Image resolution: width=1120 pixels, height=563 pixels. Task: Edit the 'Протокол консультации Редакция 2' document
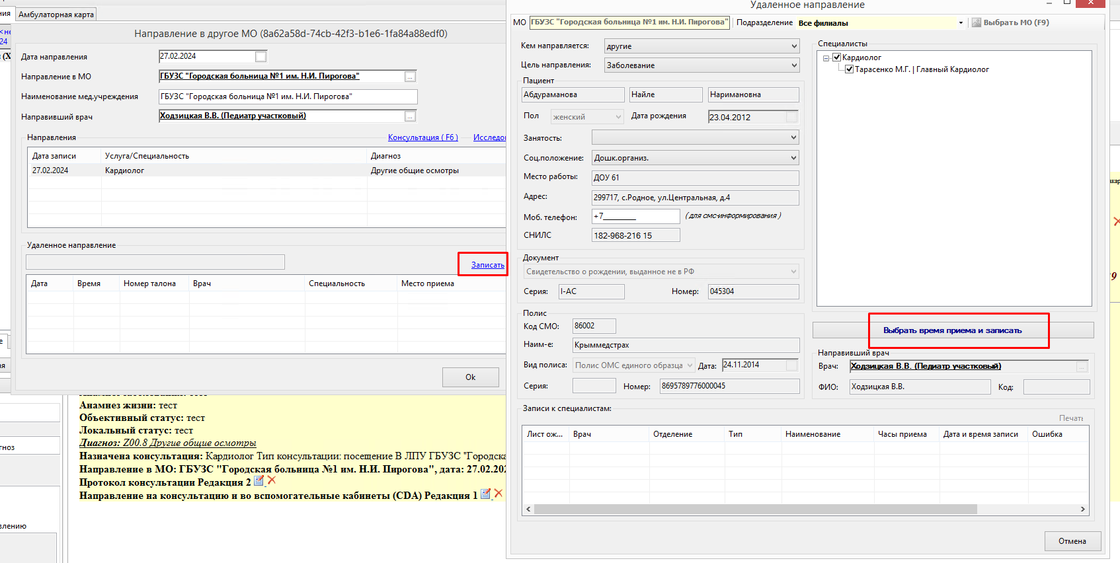coord(259,481)
